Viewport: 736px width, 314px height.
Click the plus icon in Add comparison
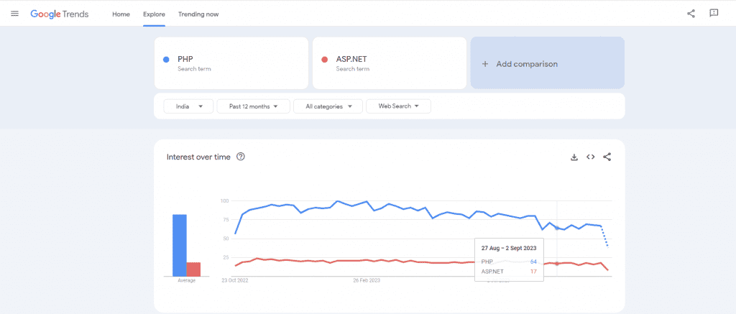(x=485, y=64)
